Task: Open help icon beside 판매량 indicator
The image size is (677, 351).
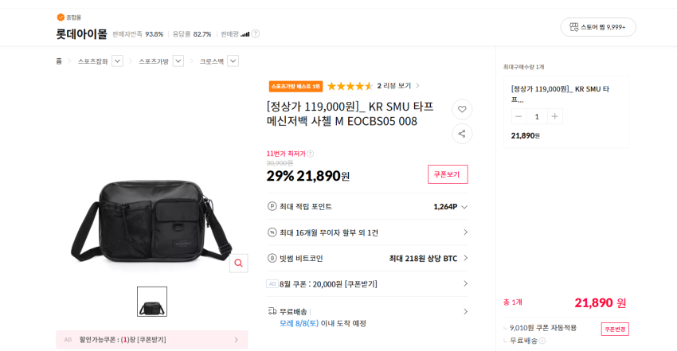Action: (x=256, y=33)
